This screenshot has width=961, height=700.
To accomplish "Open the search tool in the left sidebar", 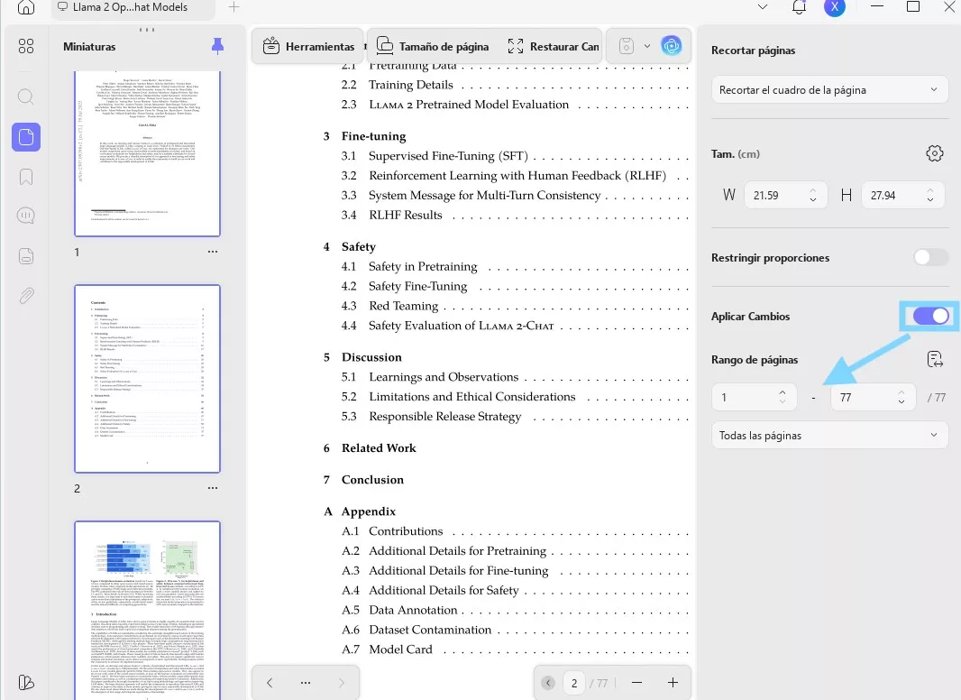I will pyautogui.click(x=26, y=97).
